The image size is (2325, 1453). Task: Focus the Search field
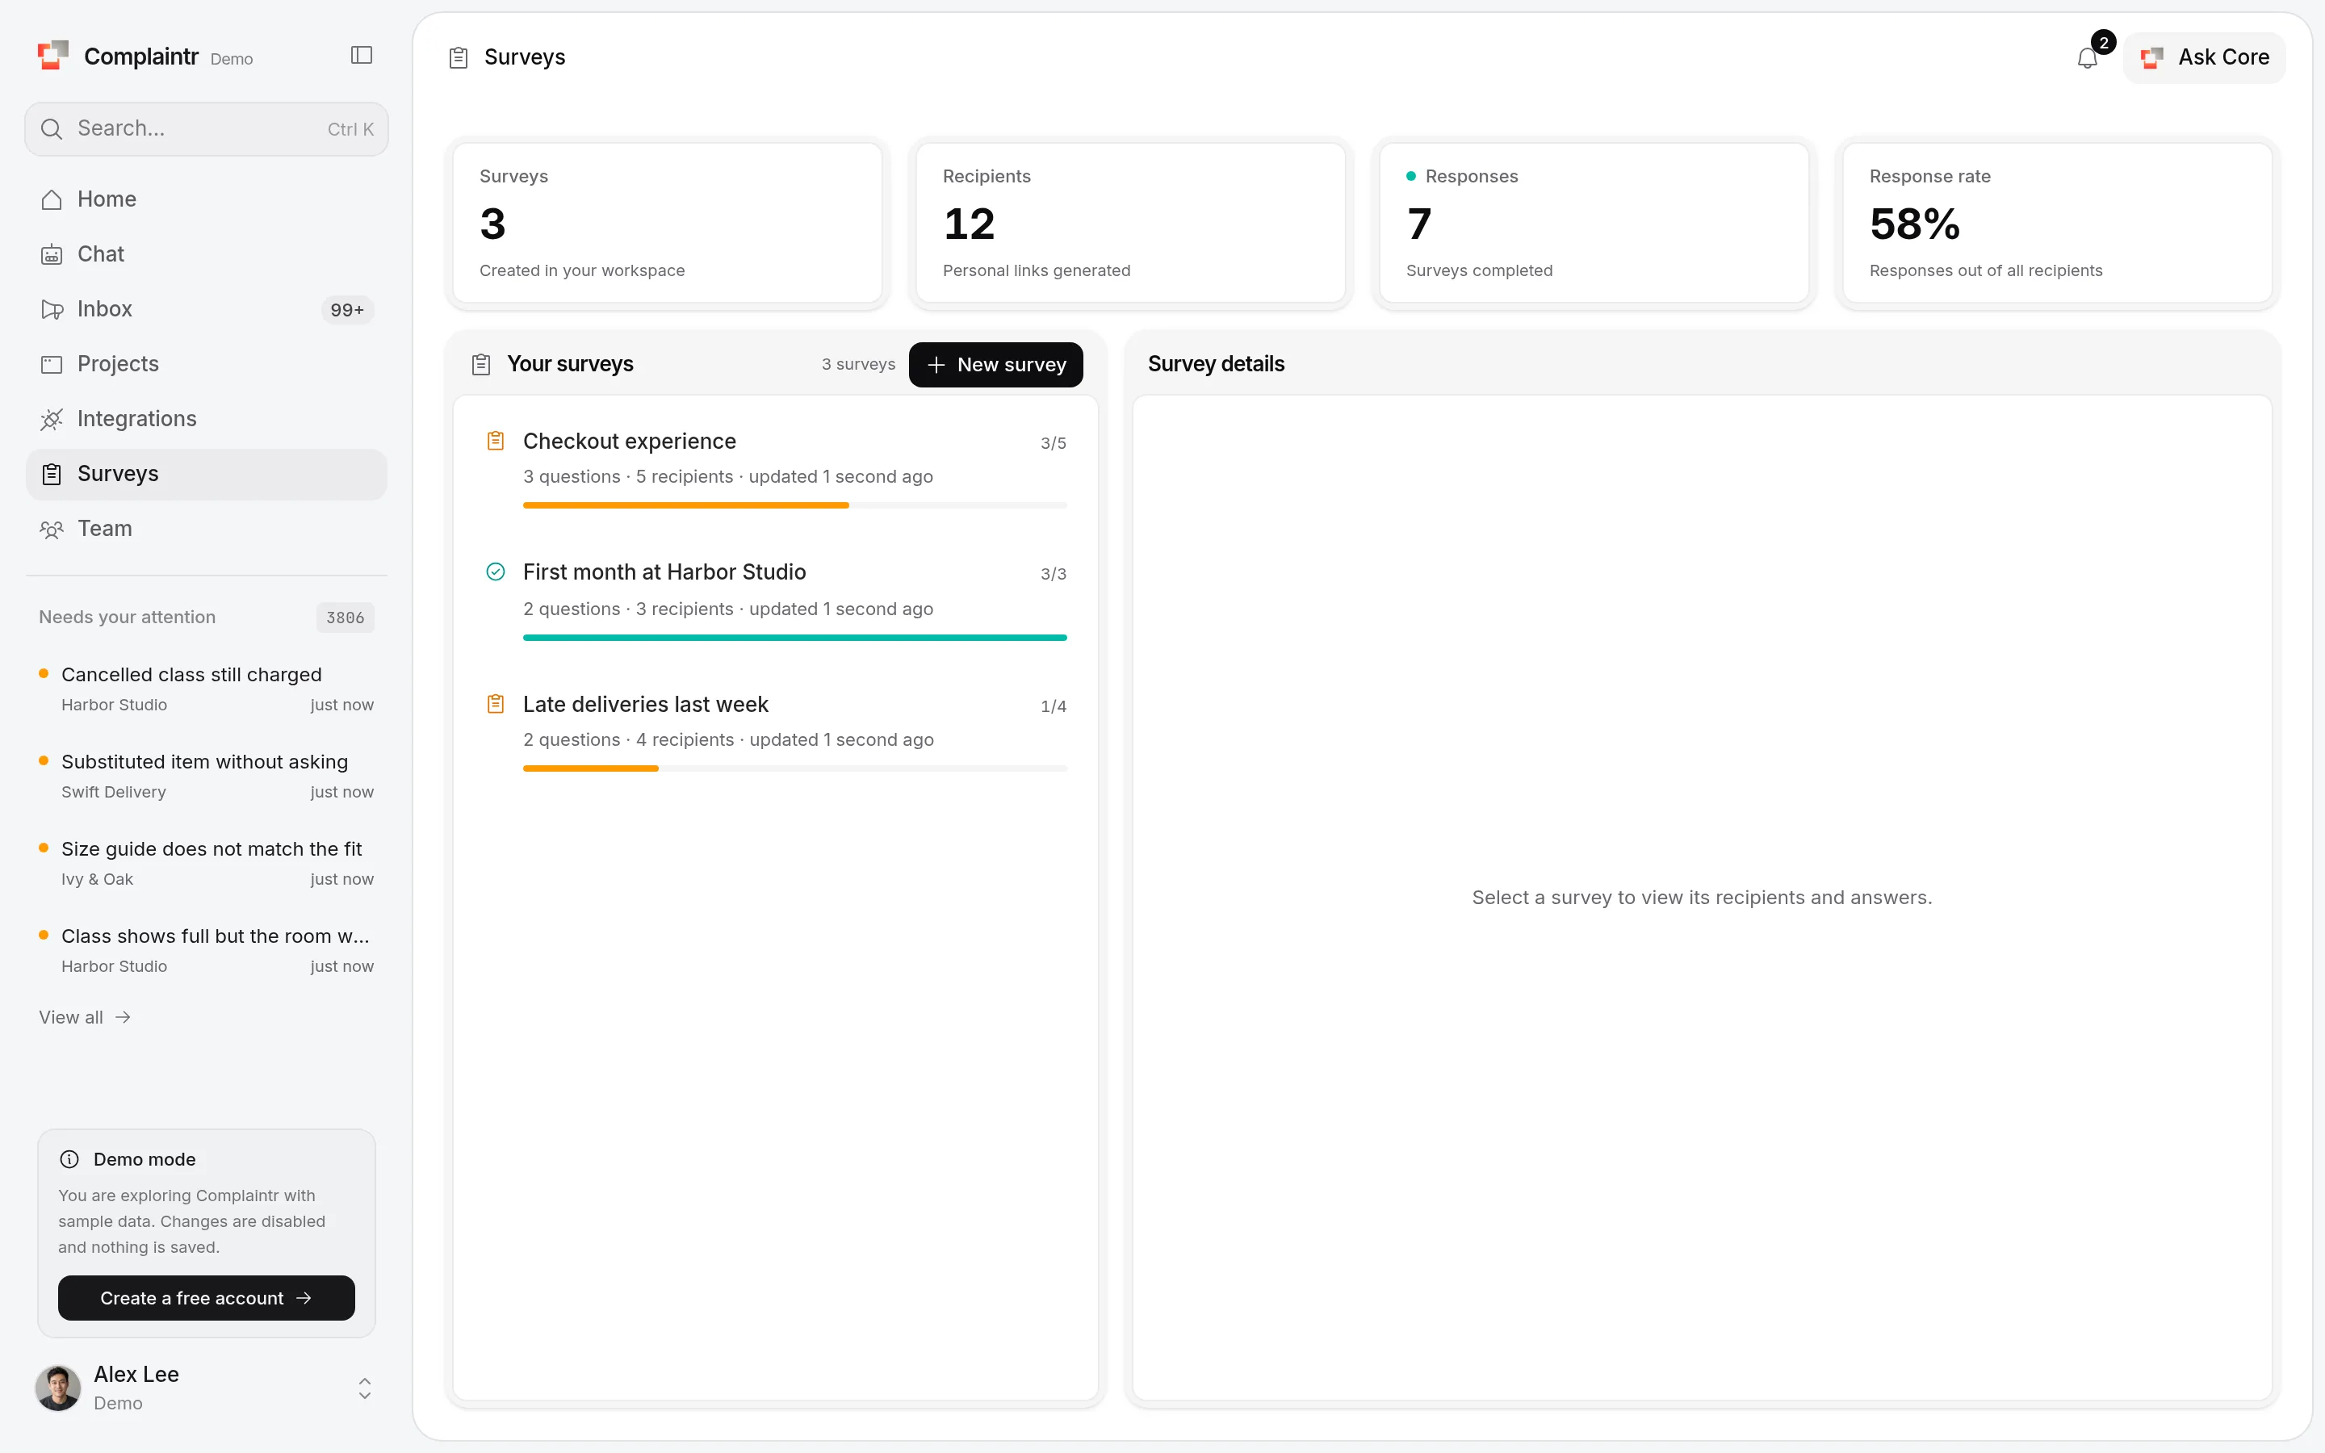(x=207, y=129)
